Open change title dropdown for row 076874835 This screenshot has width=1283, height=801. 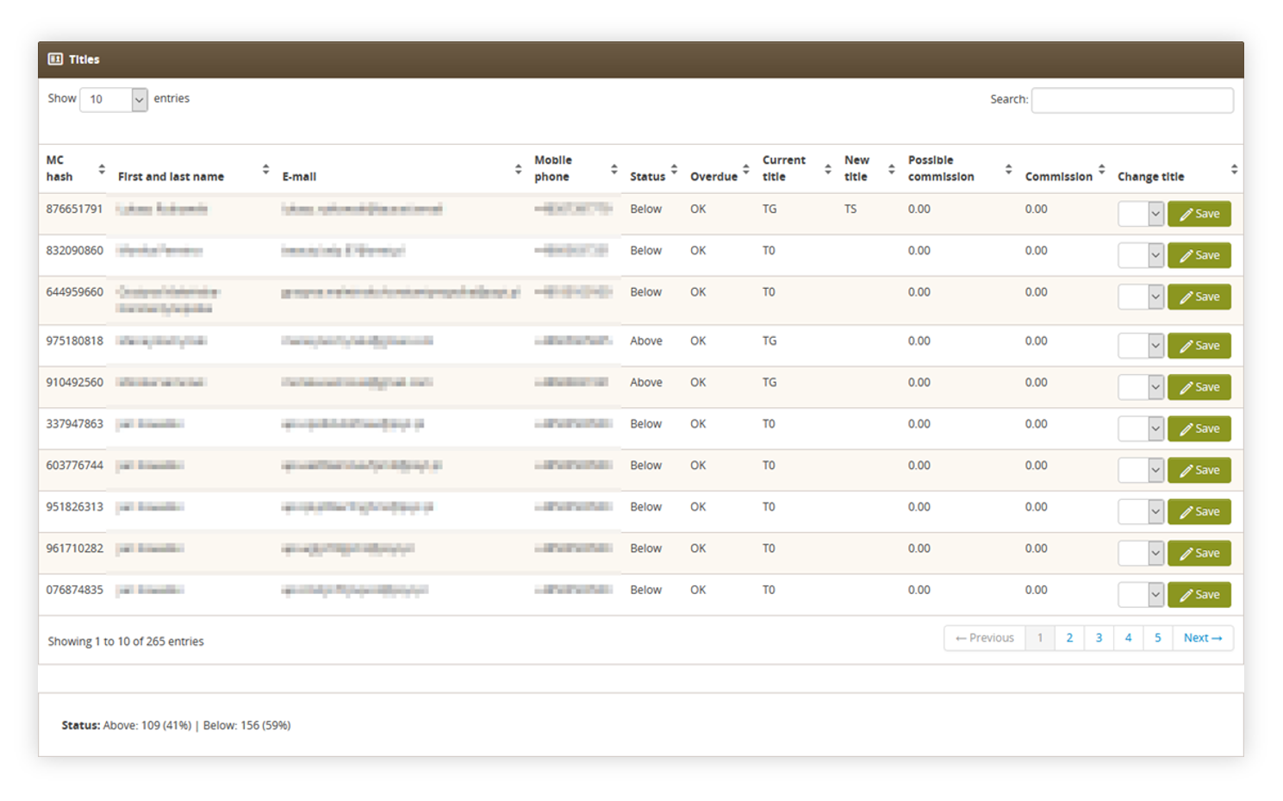coord(1141,594)
